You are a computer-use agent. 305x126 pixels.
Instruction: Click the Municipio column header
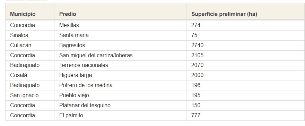30,11
